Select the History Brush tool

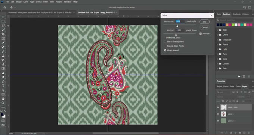point(3,60)
